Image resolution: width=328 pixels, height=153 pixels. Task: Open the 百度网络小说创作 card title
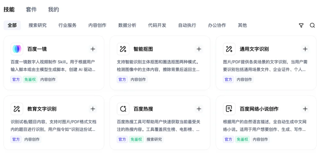point(259,109)
